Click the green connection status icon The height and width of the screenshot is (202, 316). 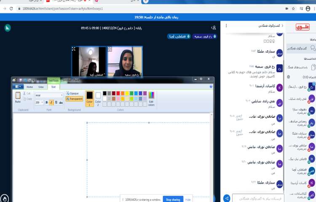click(x=8, y=28)
